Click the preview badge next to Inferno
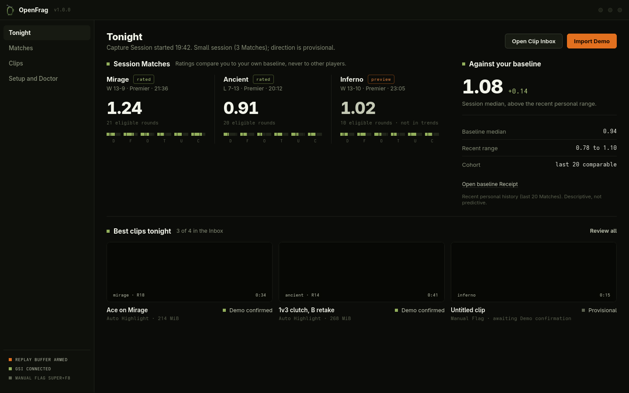This screenshot has width=629, height=393. pyautogui.click(x=381, y=79)
